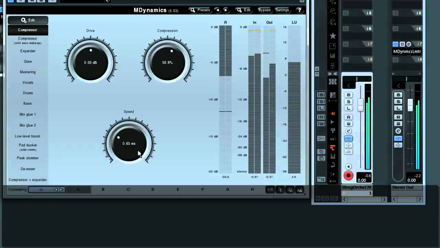The width and height of the screenshot is (440, 248).
Task: Open channel settings with the 'e' icon
Action: pyautogui.click(x=348, y=131)
